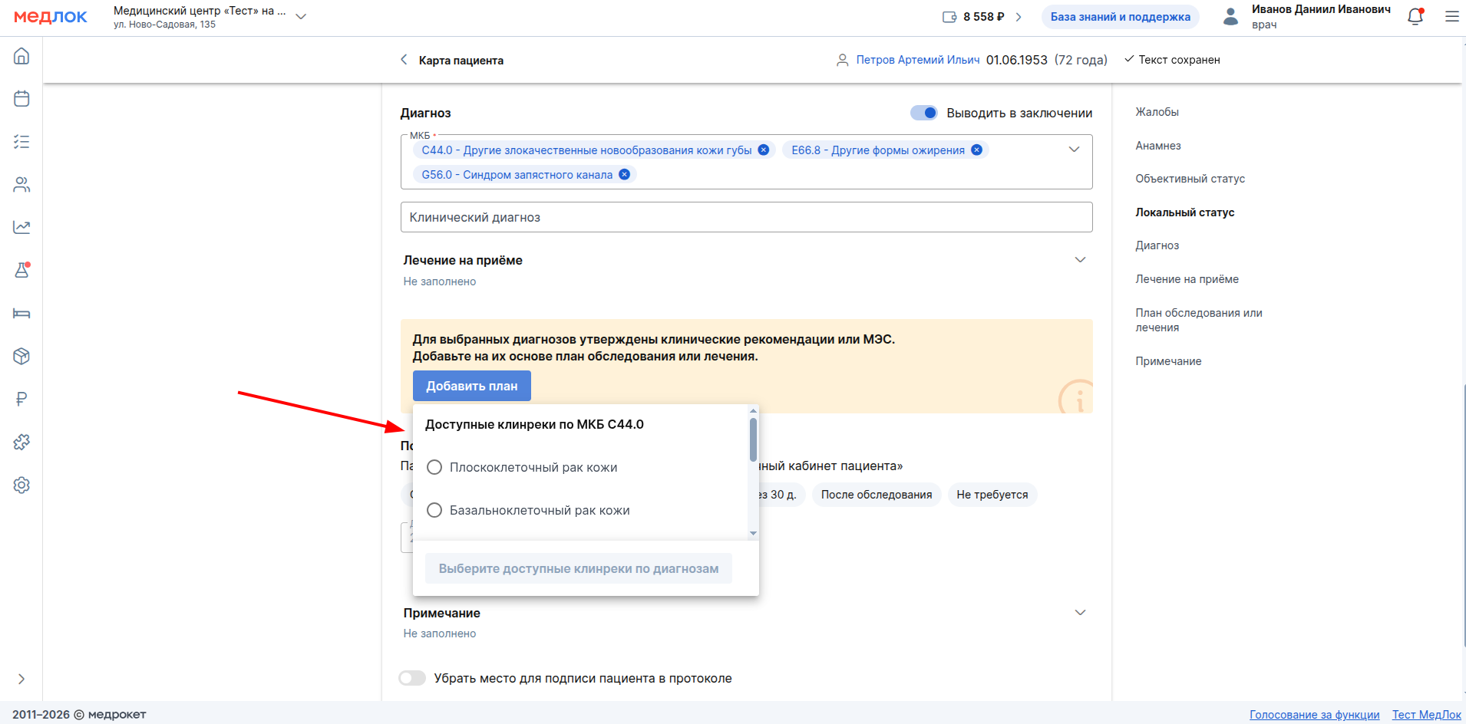Viewport: 1466px width, 724px height.
Task: Expand the 'Лечение на приёме' section
Action: pyautogui.click(x=1080, y=260)
